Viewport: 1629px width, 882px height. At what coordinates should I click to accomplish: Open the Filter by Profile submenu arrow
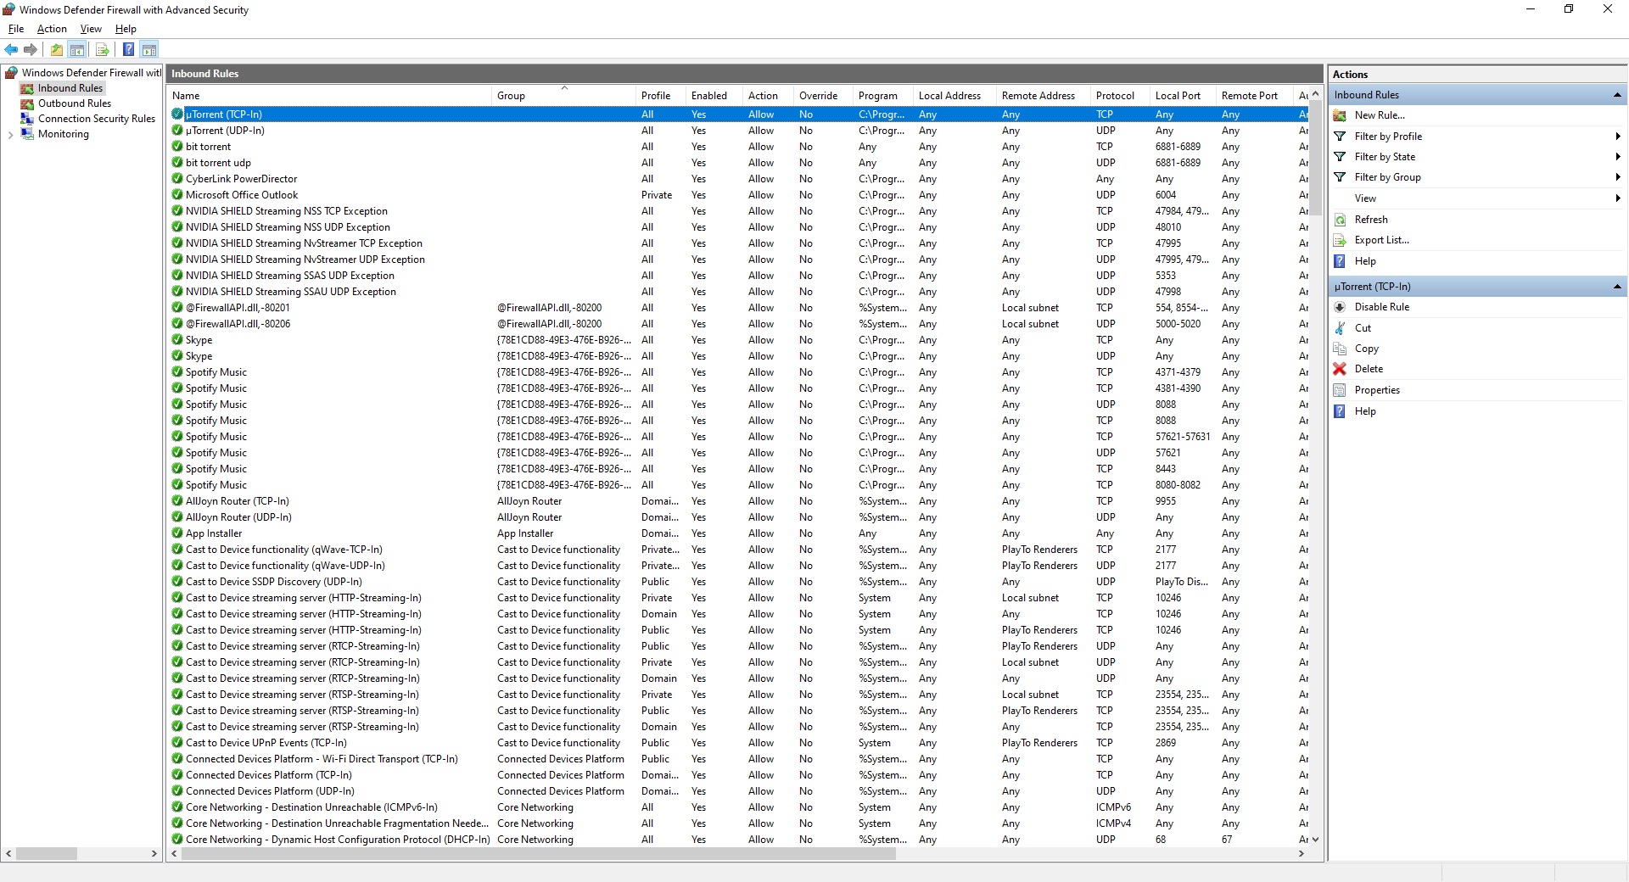click(x=1617, y=137)
